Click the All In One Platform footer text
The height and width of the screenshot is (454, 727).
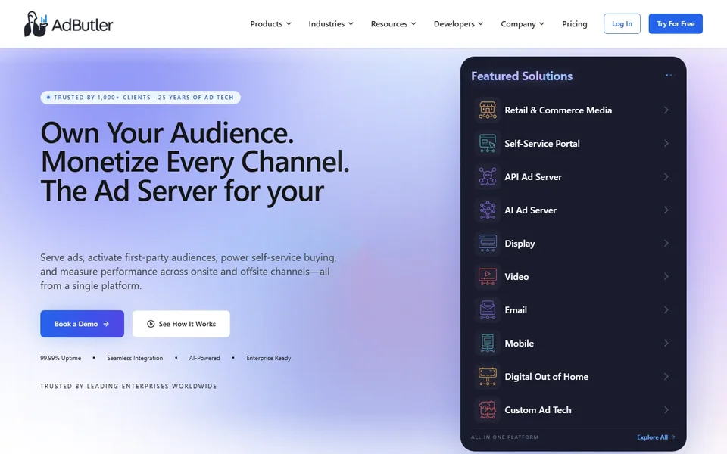click(x=505, y=437)
